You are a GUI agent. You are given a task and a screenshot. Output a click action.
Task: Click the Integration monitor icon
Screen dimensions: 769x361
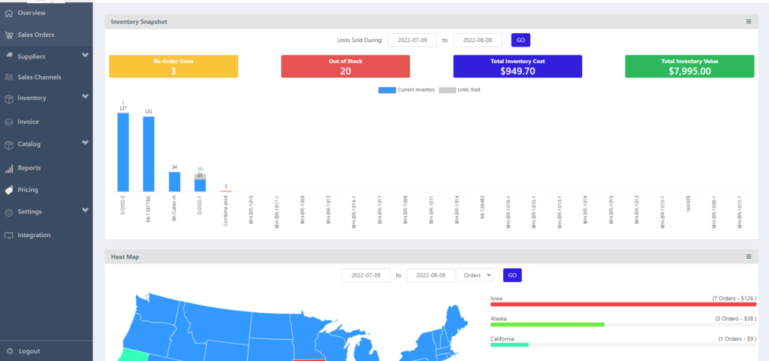(x=9, y=235)
